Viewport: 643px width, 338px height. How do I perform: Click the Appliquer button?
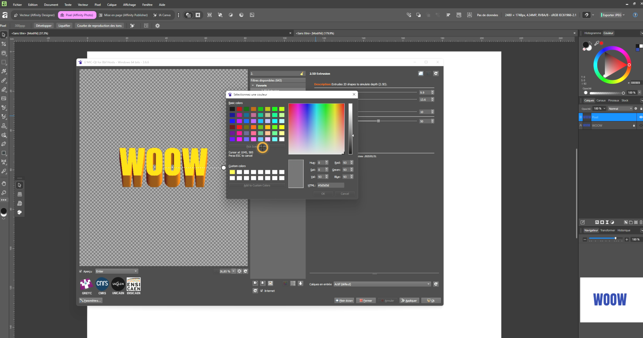(x=409, y=301)
